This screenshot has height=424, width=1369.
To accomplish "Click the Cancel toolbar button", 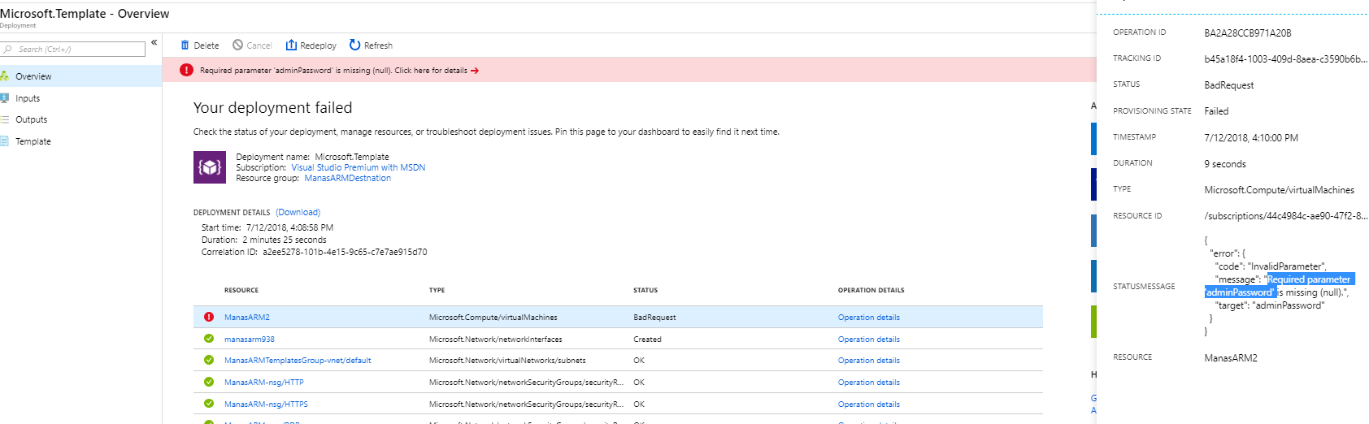I will tap(252, 45).
